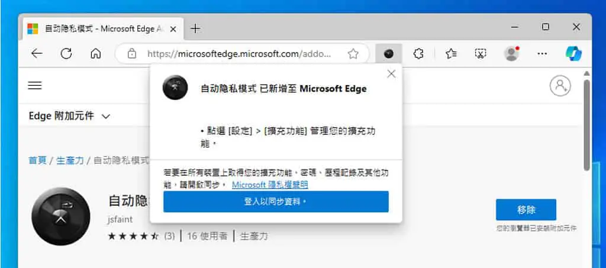Open Settings and more ellipsis menu
Image resolution: width=606 pixels, height=268 pixels.
tap(542, 54)
